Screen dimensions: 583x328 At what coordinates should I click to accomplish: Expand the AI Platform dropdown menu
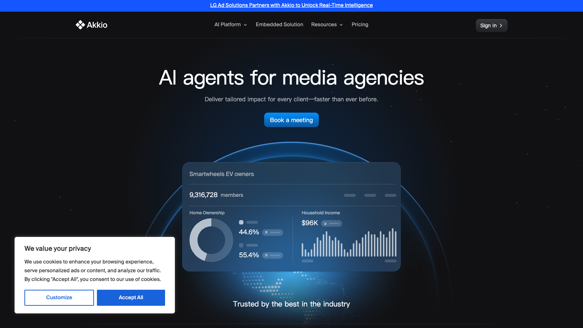tap(231, 24)
